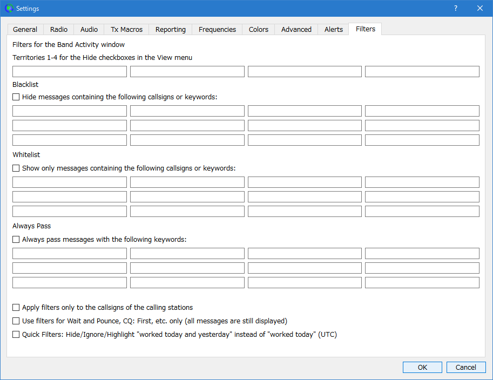Image resolution: width=493 pixels, height=380 pixels.
Task: Toggle Use filters for Wait and Pounce
Action: coord(16,321)
